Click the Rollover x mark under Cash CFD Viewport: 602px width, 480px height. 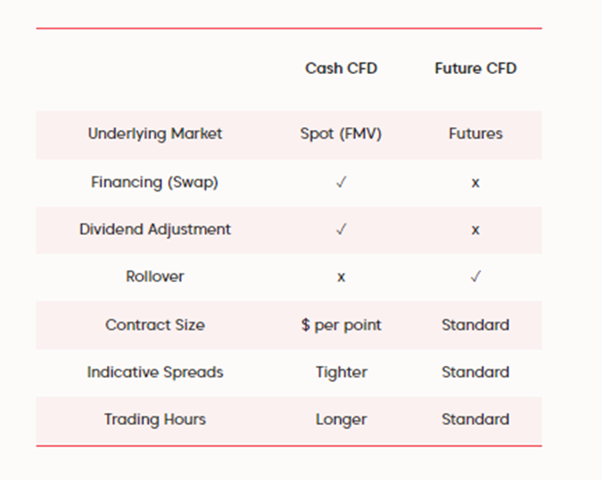click(x=342, y=277)
